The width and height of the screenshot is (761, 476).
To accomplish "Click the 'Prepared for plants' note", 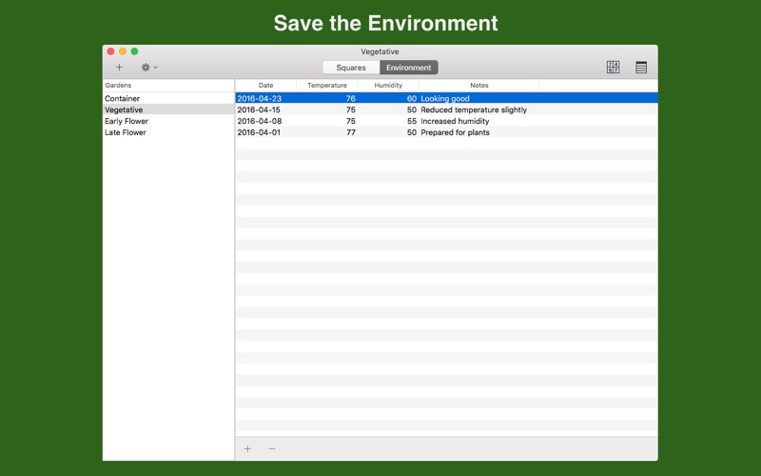I will [x=455, y=132].
